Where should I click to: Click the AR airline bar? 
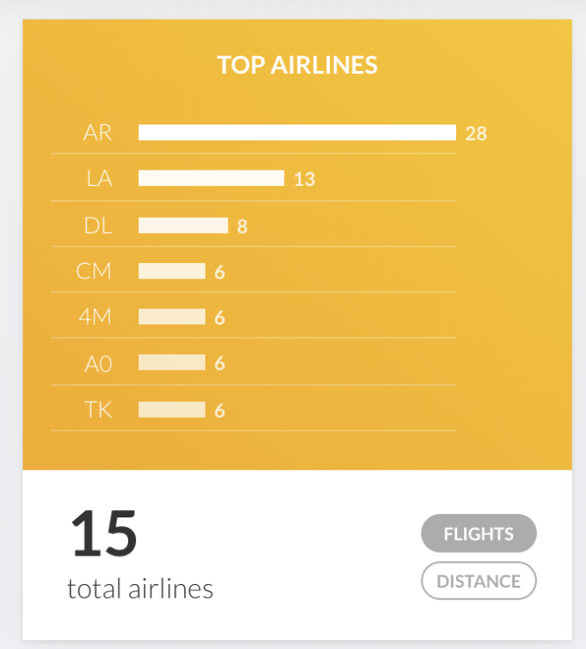(297, 132)
